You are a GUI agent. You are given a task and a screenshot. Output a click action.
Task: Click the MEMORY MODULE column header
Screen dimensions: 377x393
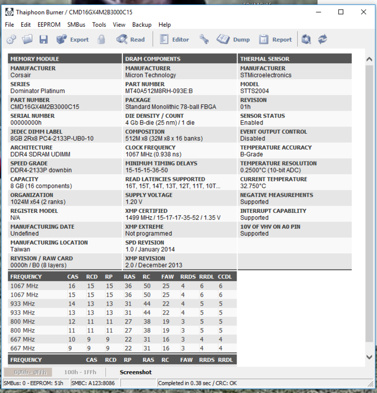click(x=64, y=59)
